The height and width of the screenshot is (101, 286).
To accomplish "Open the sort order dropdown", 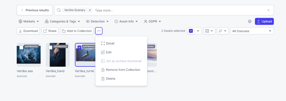I will [223, 31].
